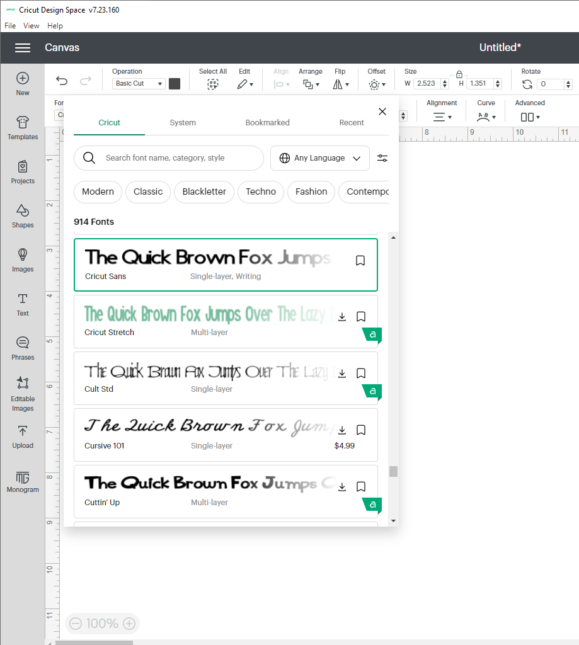
Task: Zoom in the canvas
Action: pyautogui.click(x=129, y=624)
